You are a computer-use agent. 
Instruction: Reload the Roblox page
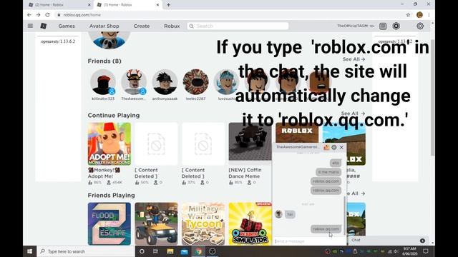[x=48, y=14]
